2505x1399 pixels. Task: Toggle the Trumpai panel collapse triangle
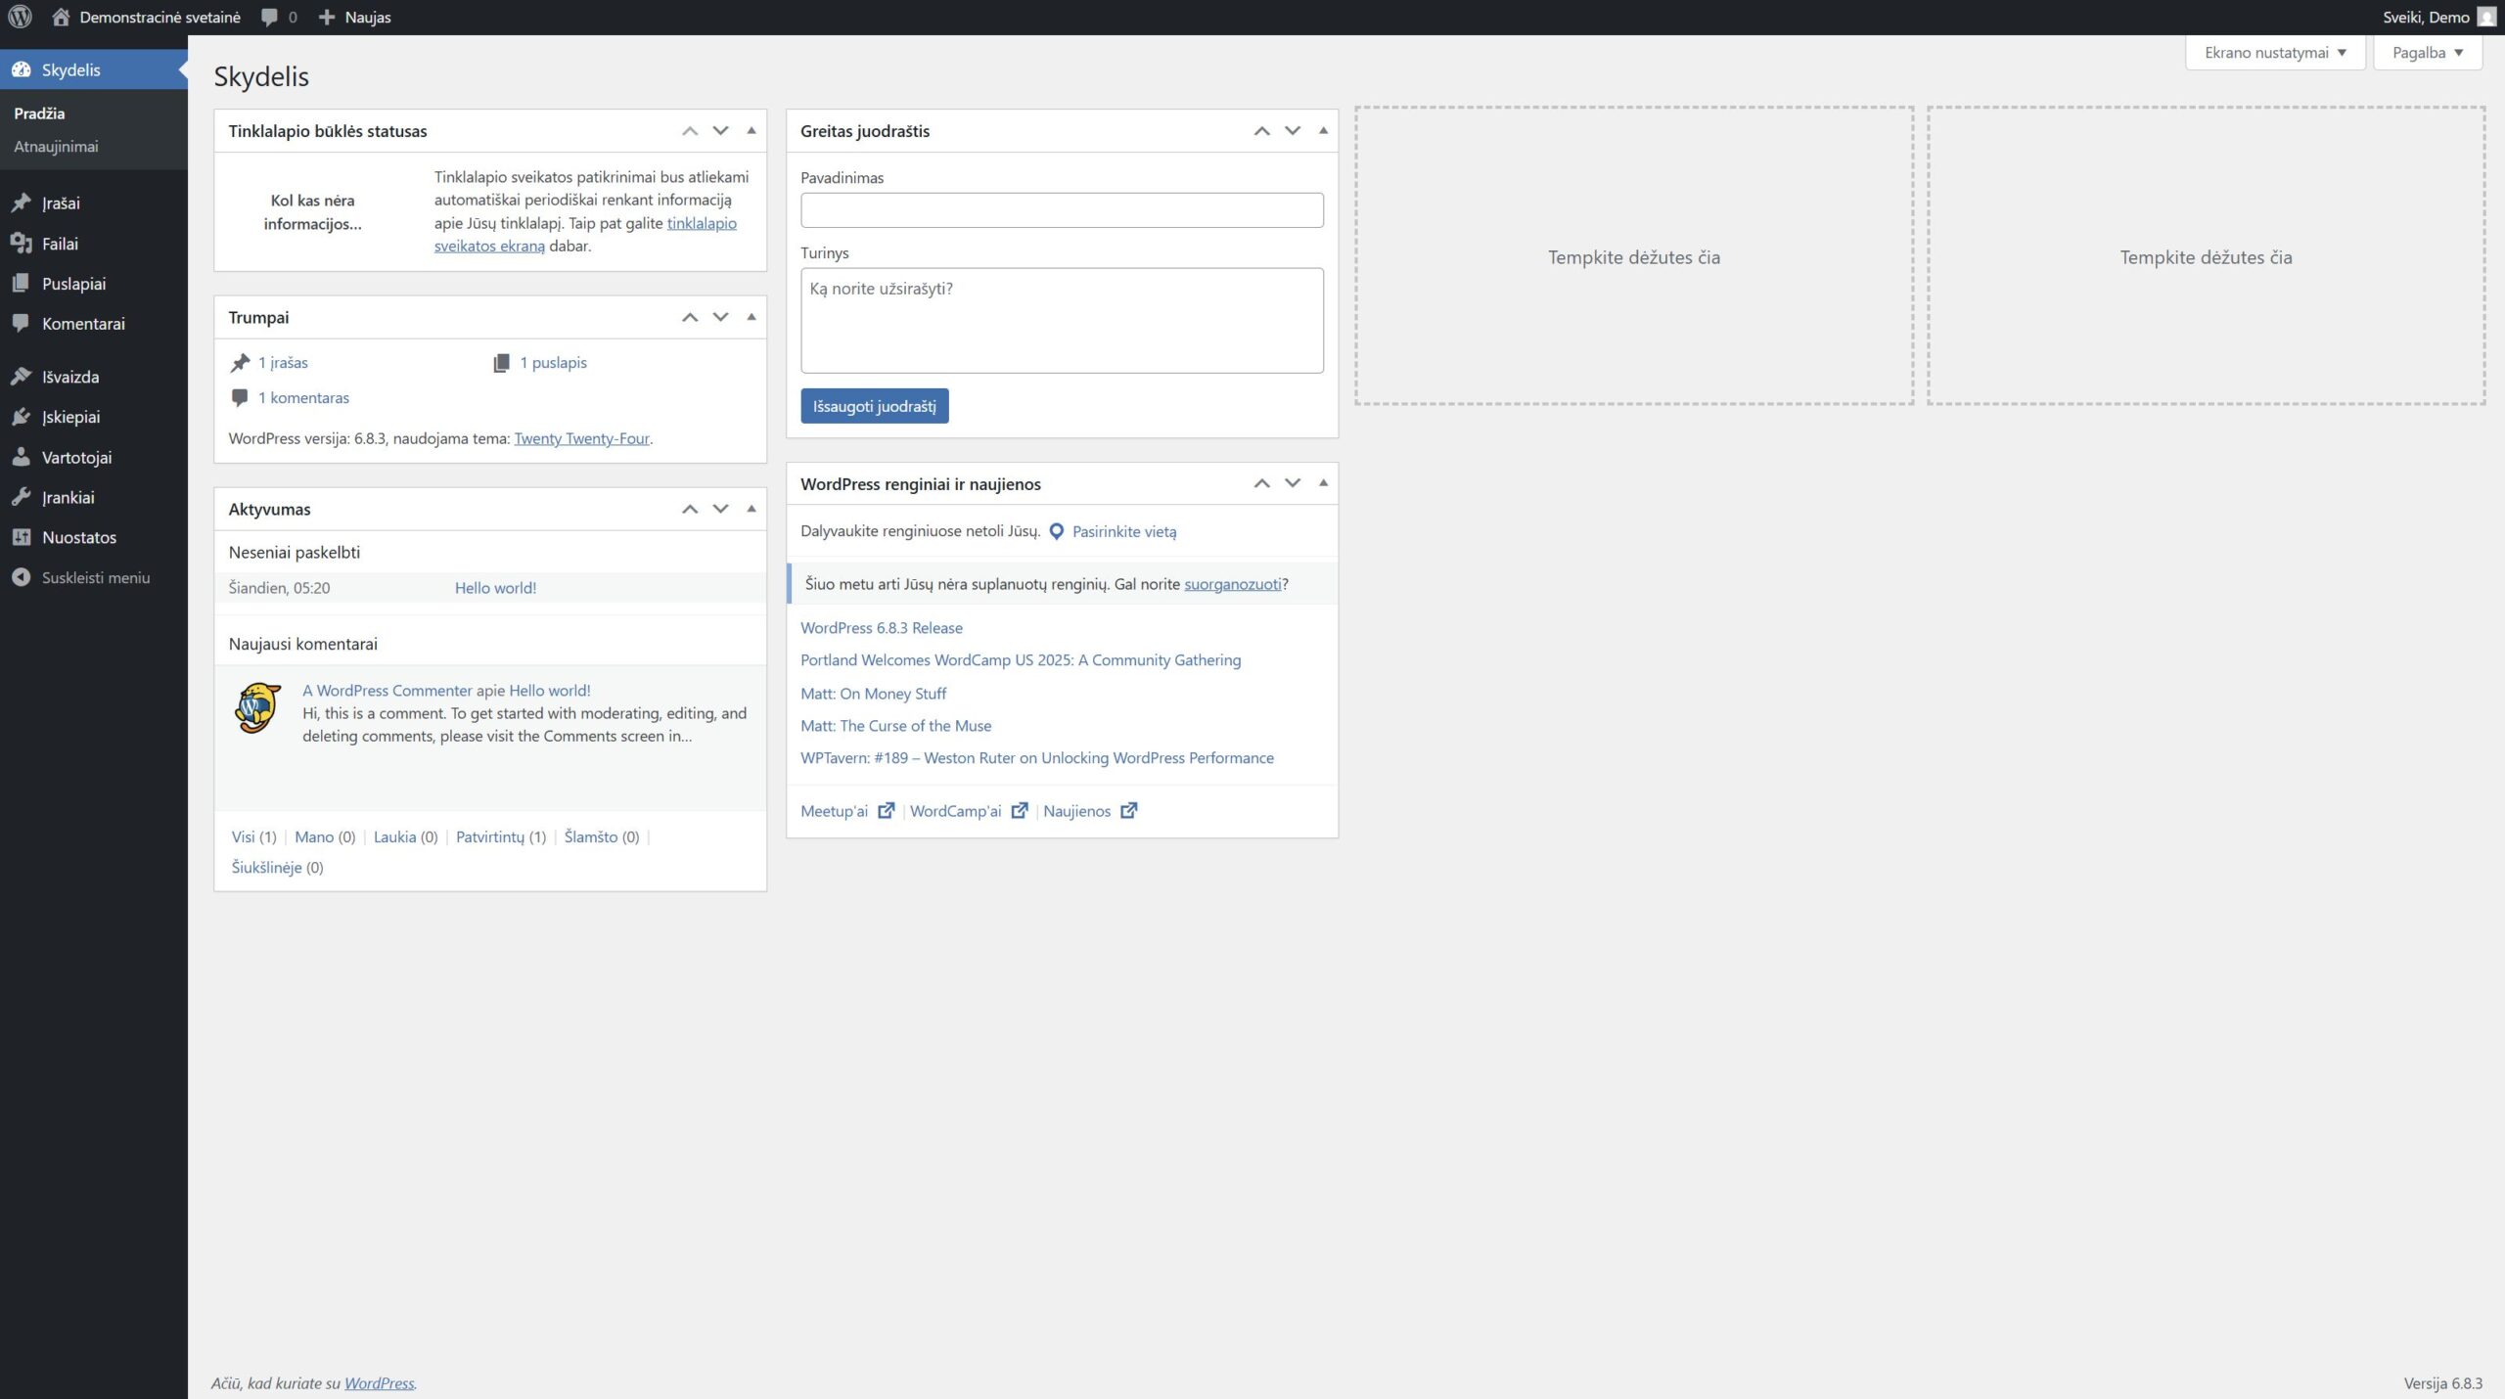tap(751, 317)
